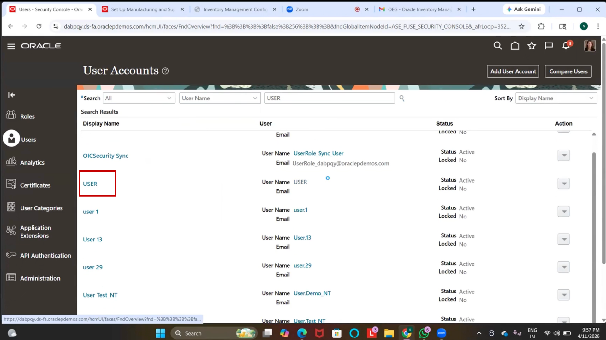Open action menu for OICSecurity Sync
Viewport: 606px width, 340px height.
[563, 156]
